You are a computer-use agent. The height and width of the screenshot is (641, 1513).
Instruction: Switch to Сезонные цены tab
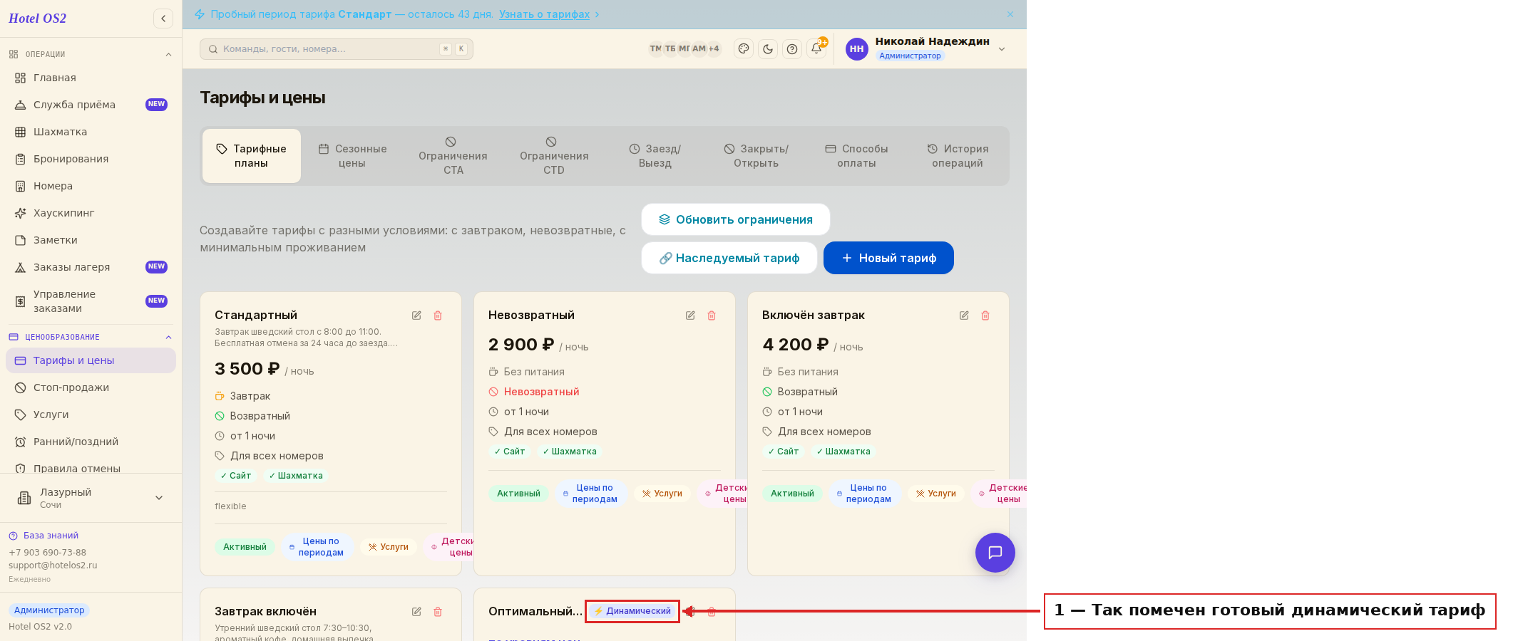point(352,156)
